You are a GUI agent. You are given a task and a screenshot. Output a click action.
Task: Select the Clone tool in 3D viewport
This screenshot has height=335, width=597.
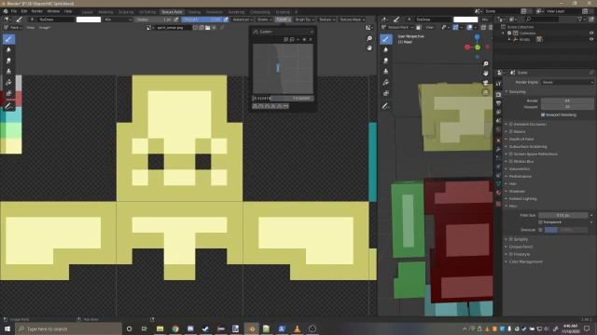385,72
